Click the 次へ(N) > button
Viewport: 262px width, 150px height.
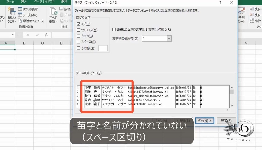204,121
